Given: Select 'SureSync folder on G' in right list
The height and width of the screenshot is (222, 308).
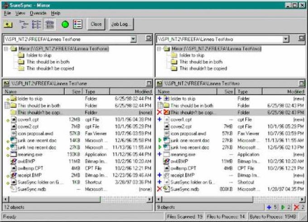Looking at the screenshot, I should tap(192, 182).
